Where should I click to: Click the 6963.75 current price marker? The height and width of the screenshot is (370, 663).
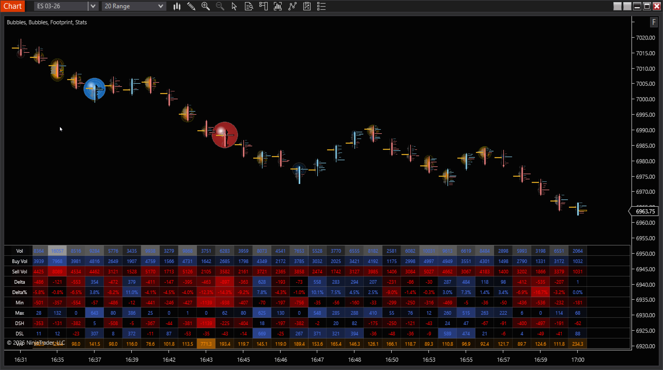tap(645, 211)
